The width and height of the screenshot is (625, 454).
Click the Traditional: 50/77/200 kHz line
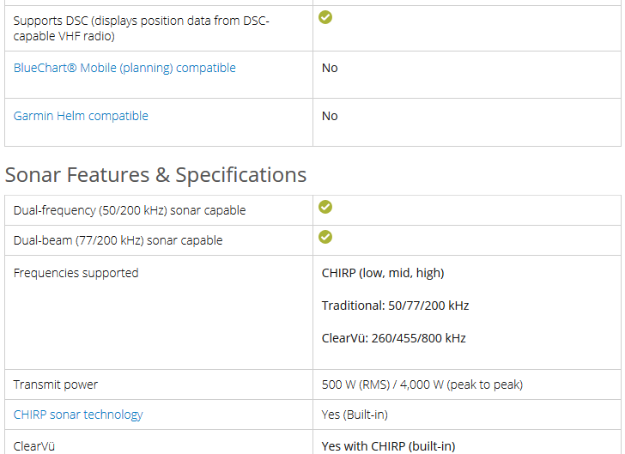(x=395, y=306)
